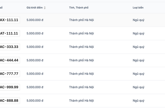
Task: Open license plate AX-111.11
Action: (x=10, y=20)
